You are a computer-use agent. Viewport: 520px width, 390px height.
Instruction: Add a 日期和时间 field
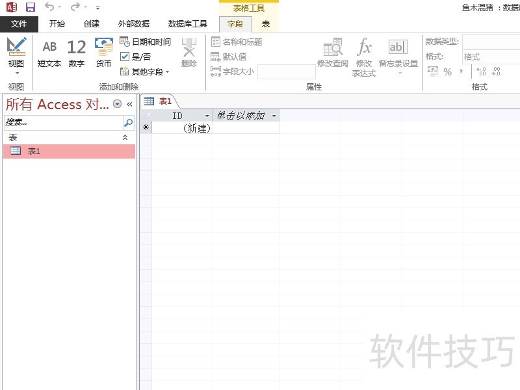click(145, 42)
